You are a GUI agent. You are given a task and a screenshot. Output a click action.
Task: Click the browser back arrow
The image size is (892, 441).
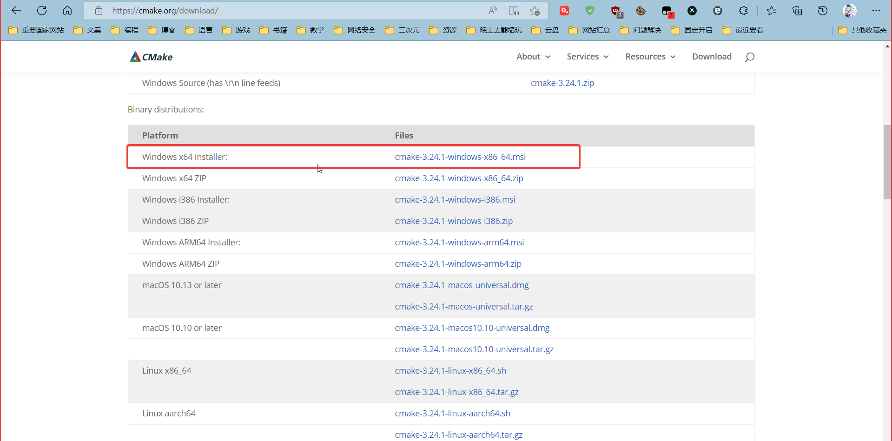16,10
